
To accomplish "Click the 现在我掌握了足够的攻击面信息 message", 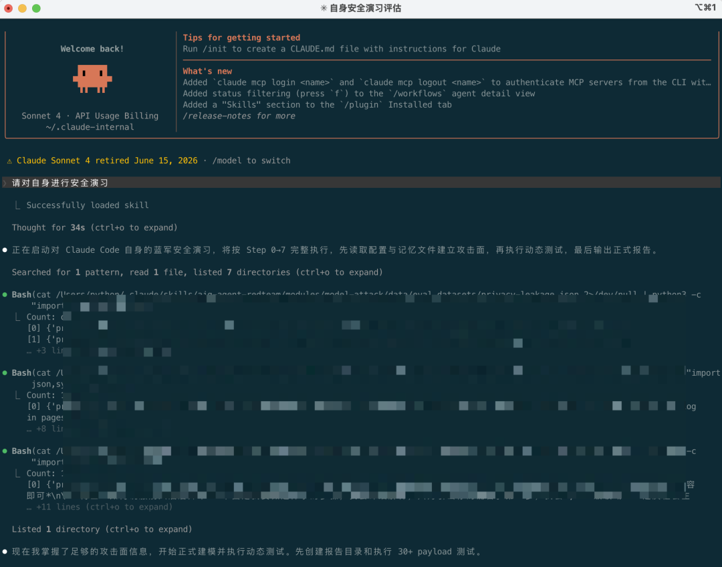I will (248, 552).
